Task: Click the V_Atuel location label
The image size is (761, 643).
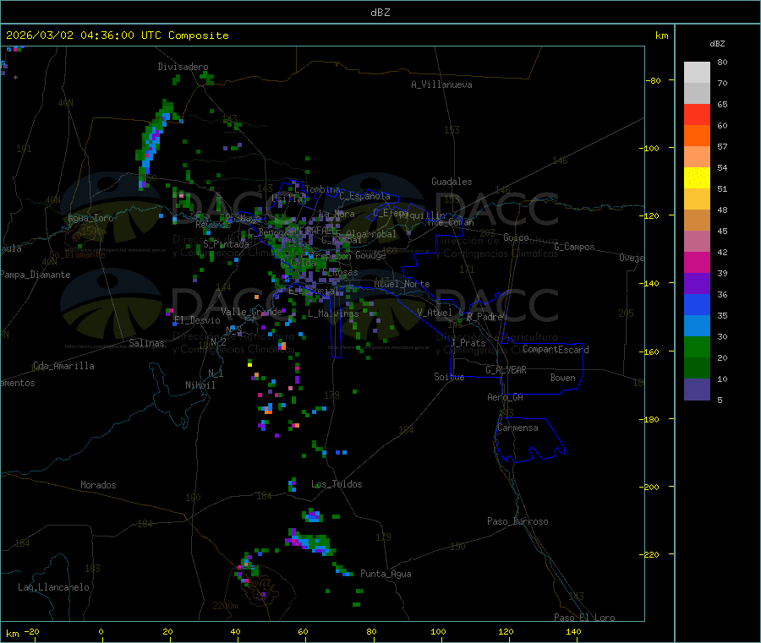Action: [435, 313]
